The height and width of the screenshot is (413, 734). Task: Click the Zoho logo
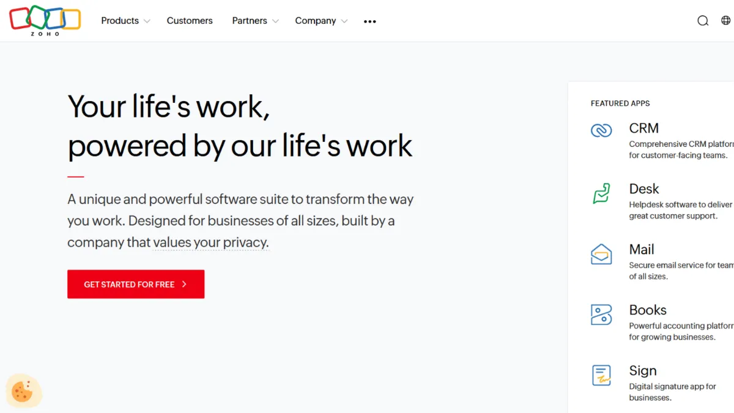pos(44,20)
